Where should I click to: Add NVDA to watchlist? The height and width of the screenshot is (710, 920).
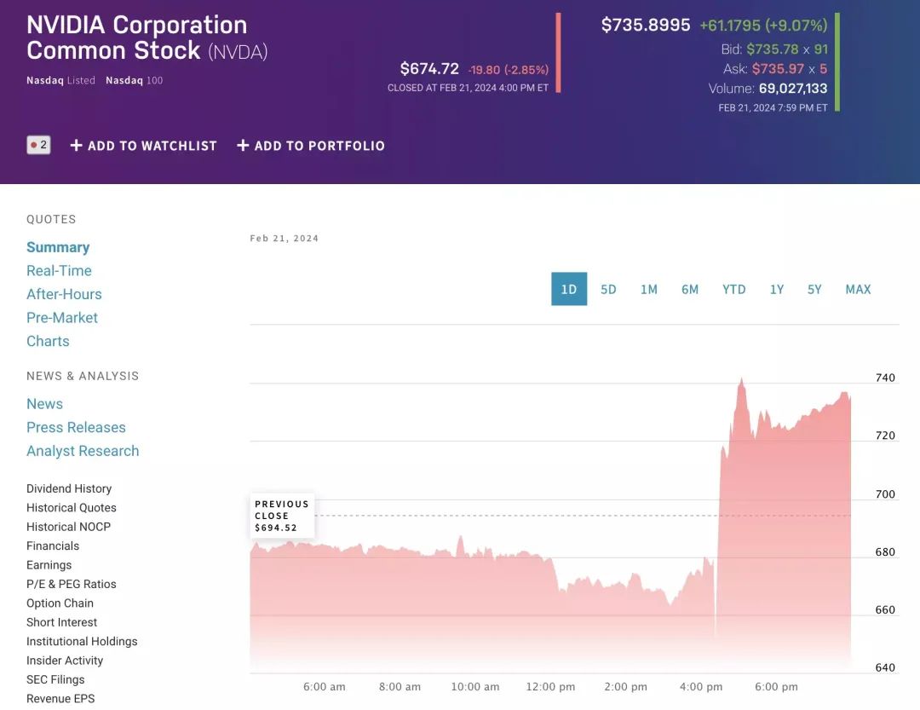(x=143, y=146)
